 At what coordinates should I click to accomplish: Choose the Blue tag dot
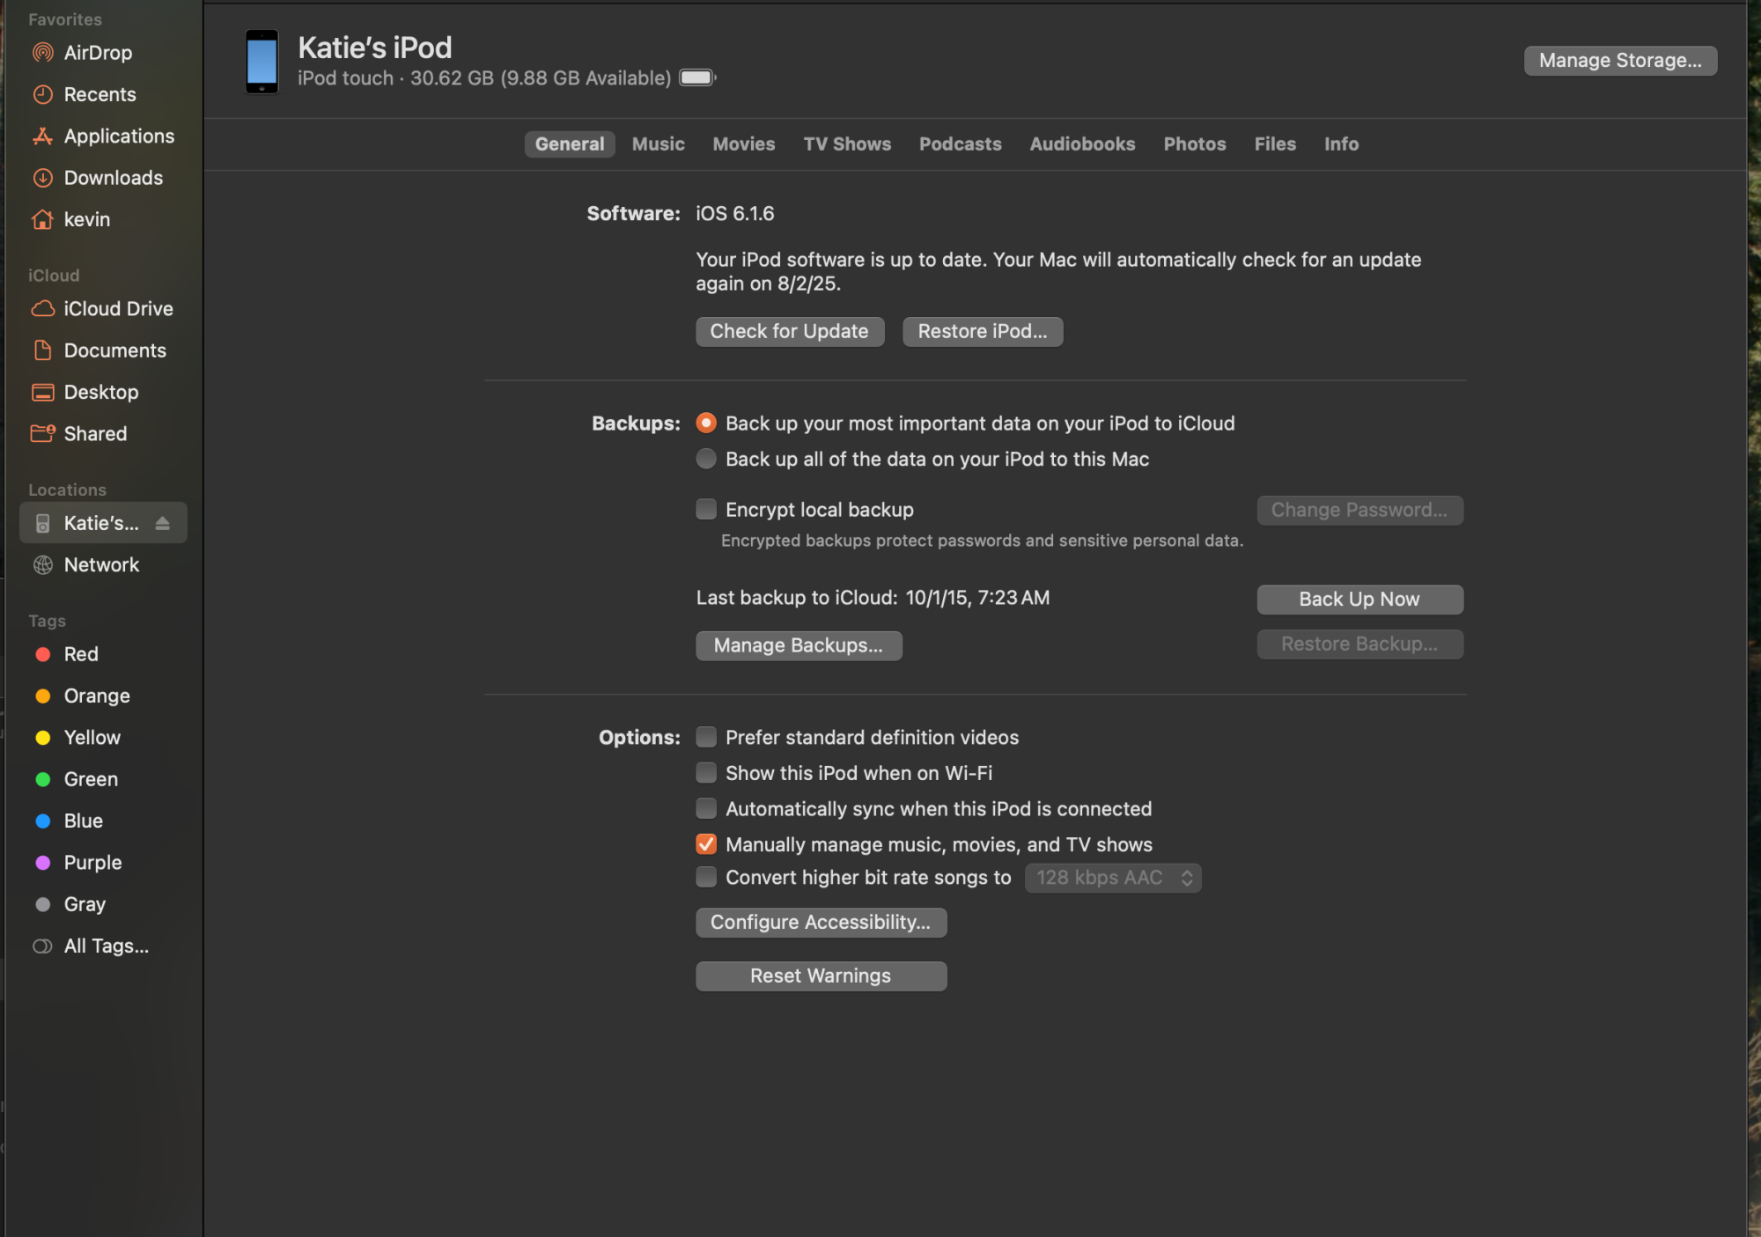tap(42, 821)
